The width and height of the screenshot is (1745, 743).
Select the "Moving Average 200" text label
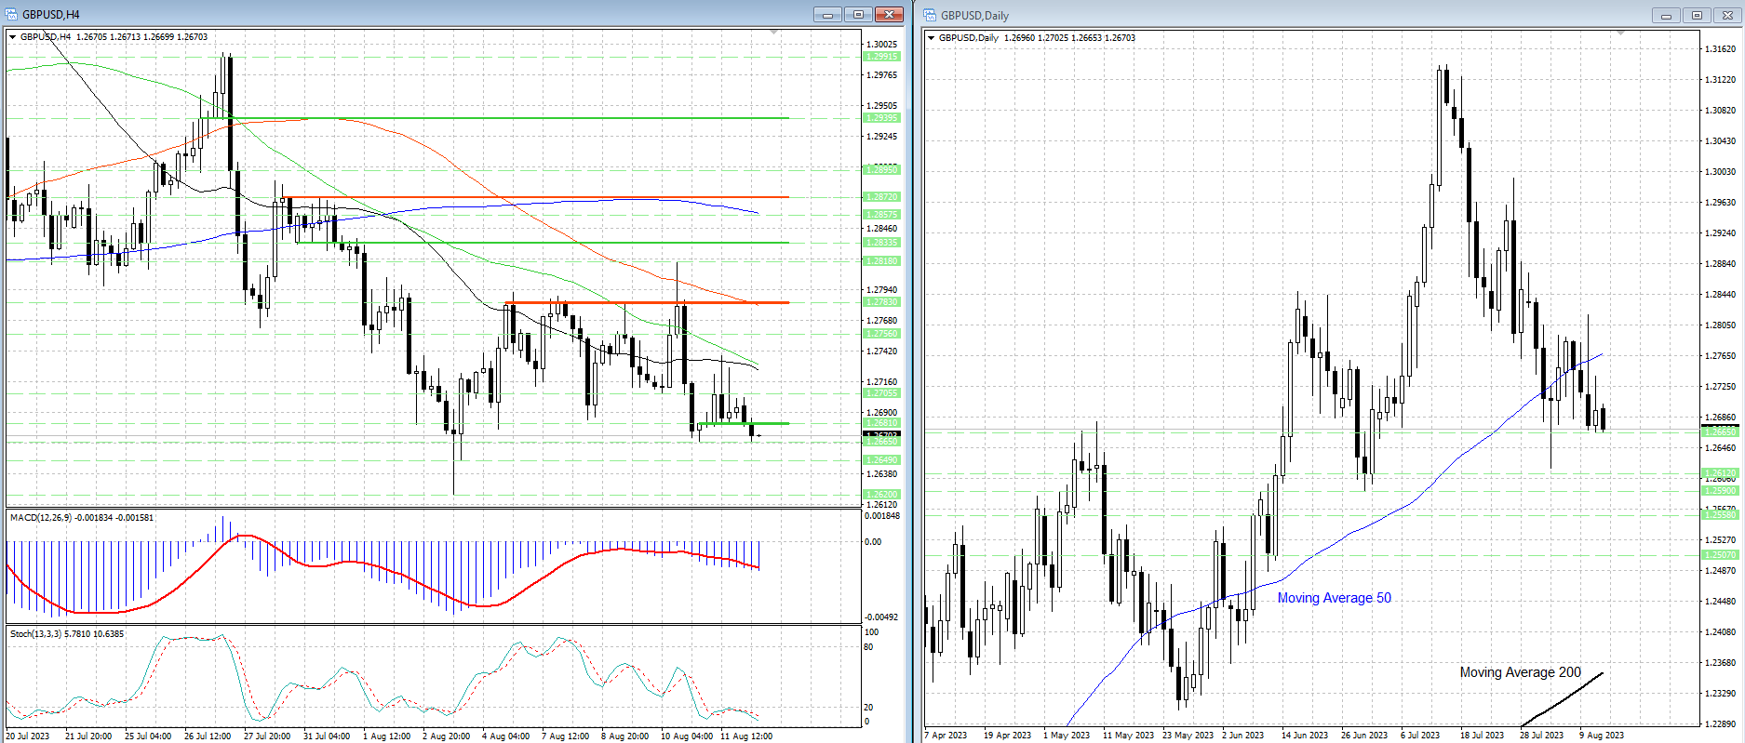point(1520,672)
